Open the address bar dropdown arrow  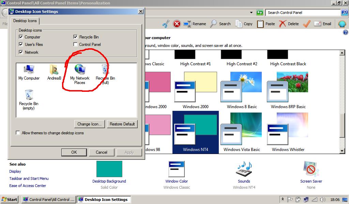point(251,13)
